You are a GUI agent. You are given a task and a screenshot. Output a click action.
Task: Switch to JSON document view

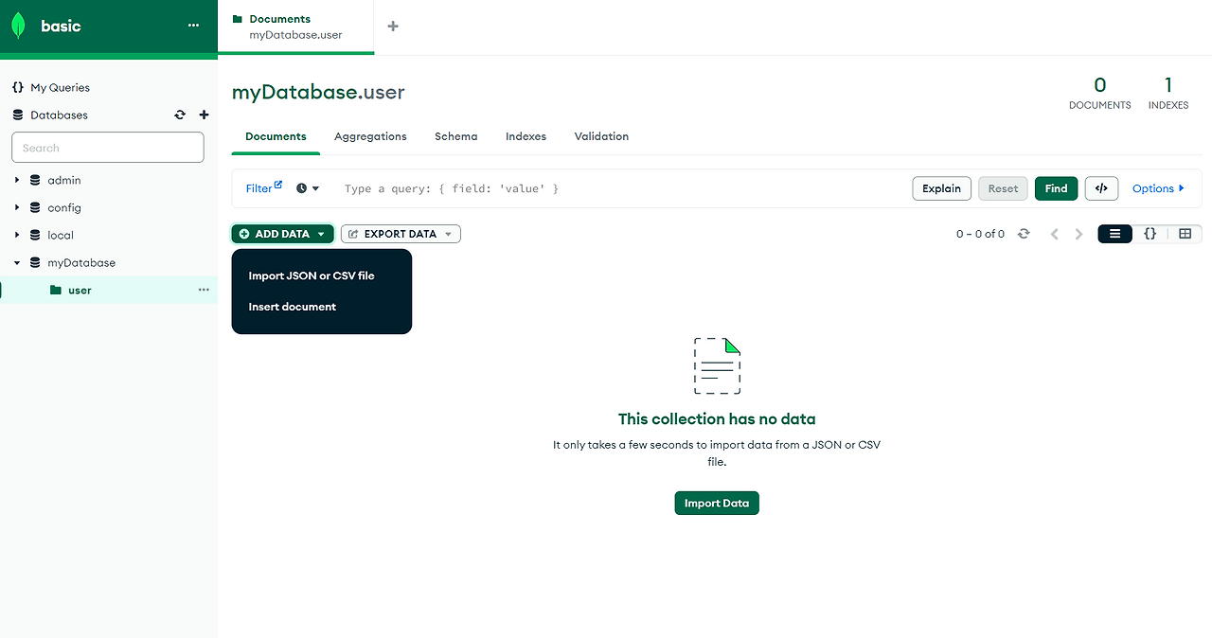(1150, 233)
